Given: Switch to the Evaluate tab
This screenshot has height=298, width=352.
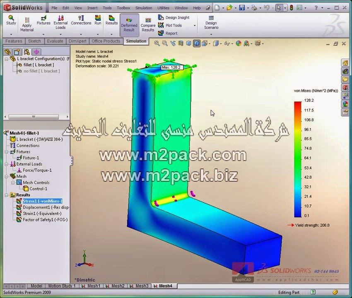Looking at the screenshot, I should [55, 41].
